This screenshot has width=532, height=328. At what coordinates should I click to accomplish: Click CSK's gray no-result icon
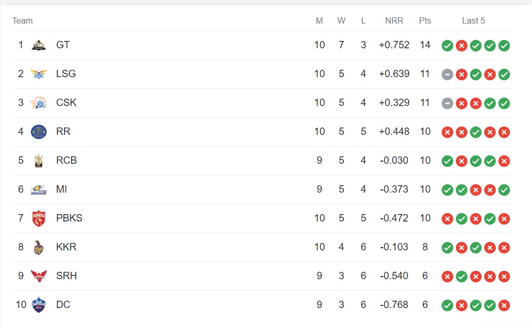[447, 103]
